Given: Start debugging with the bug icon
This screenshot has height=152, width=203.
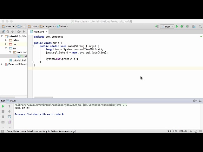Looking at the screenshot, I should pyautogui.click(x=182, y=27).
